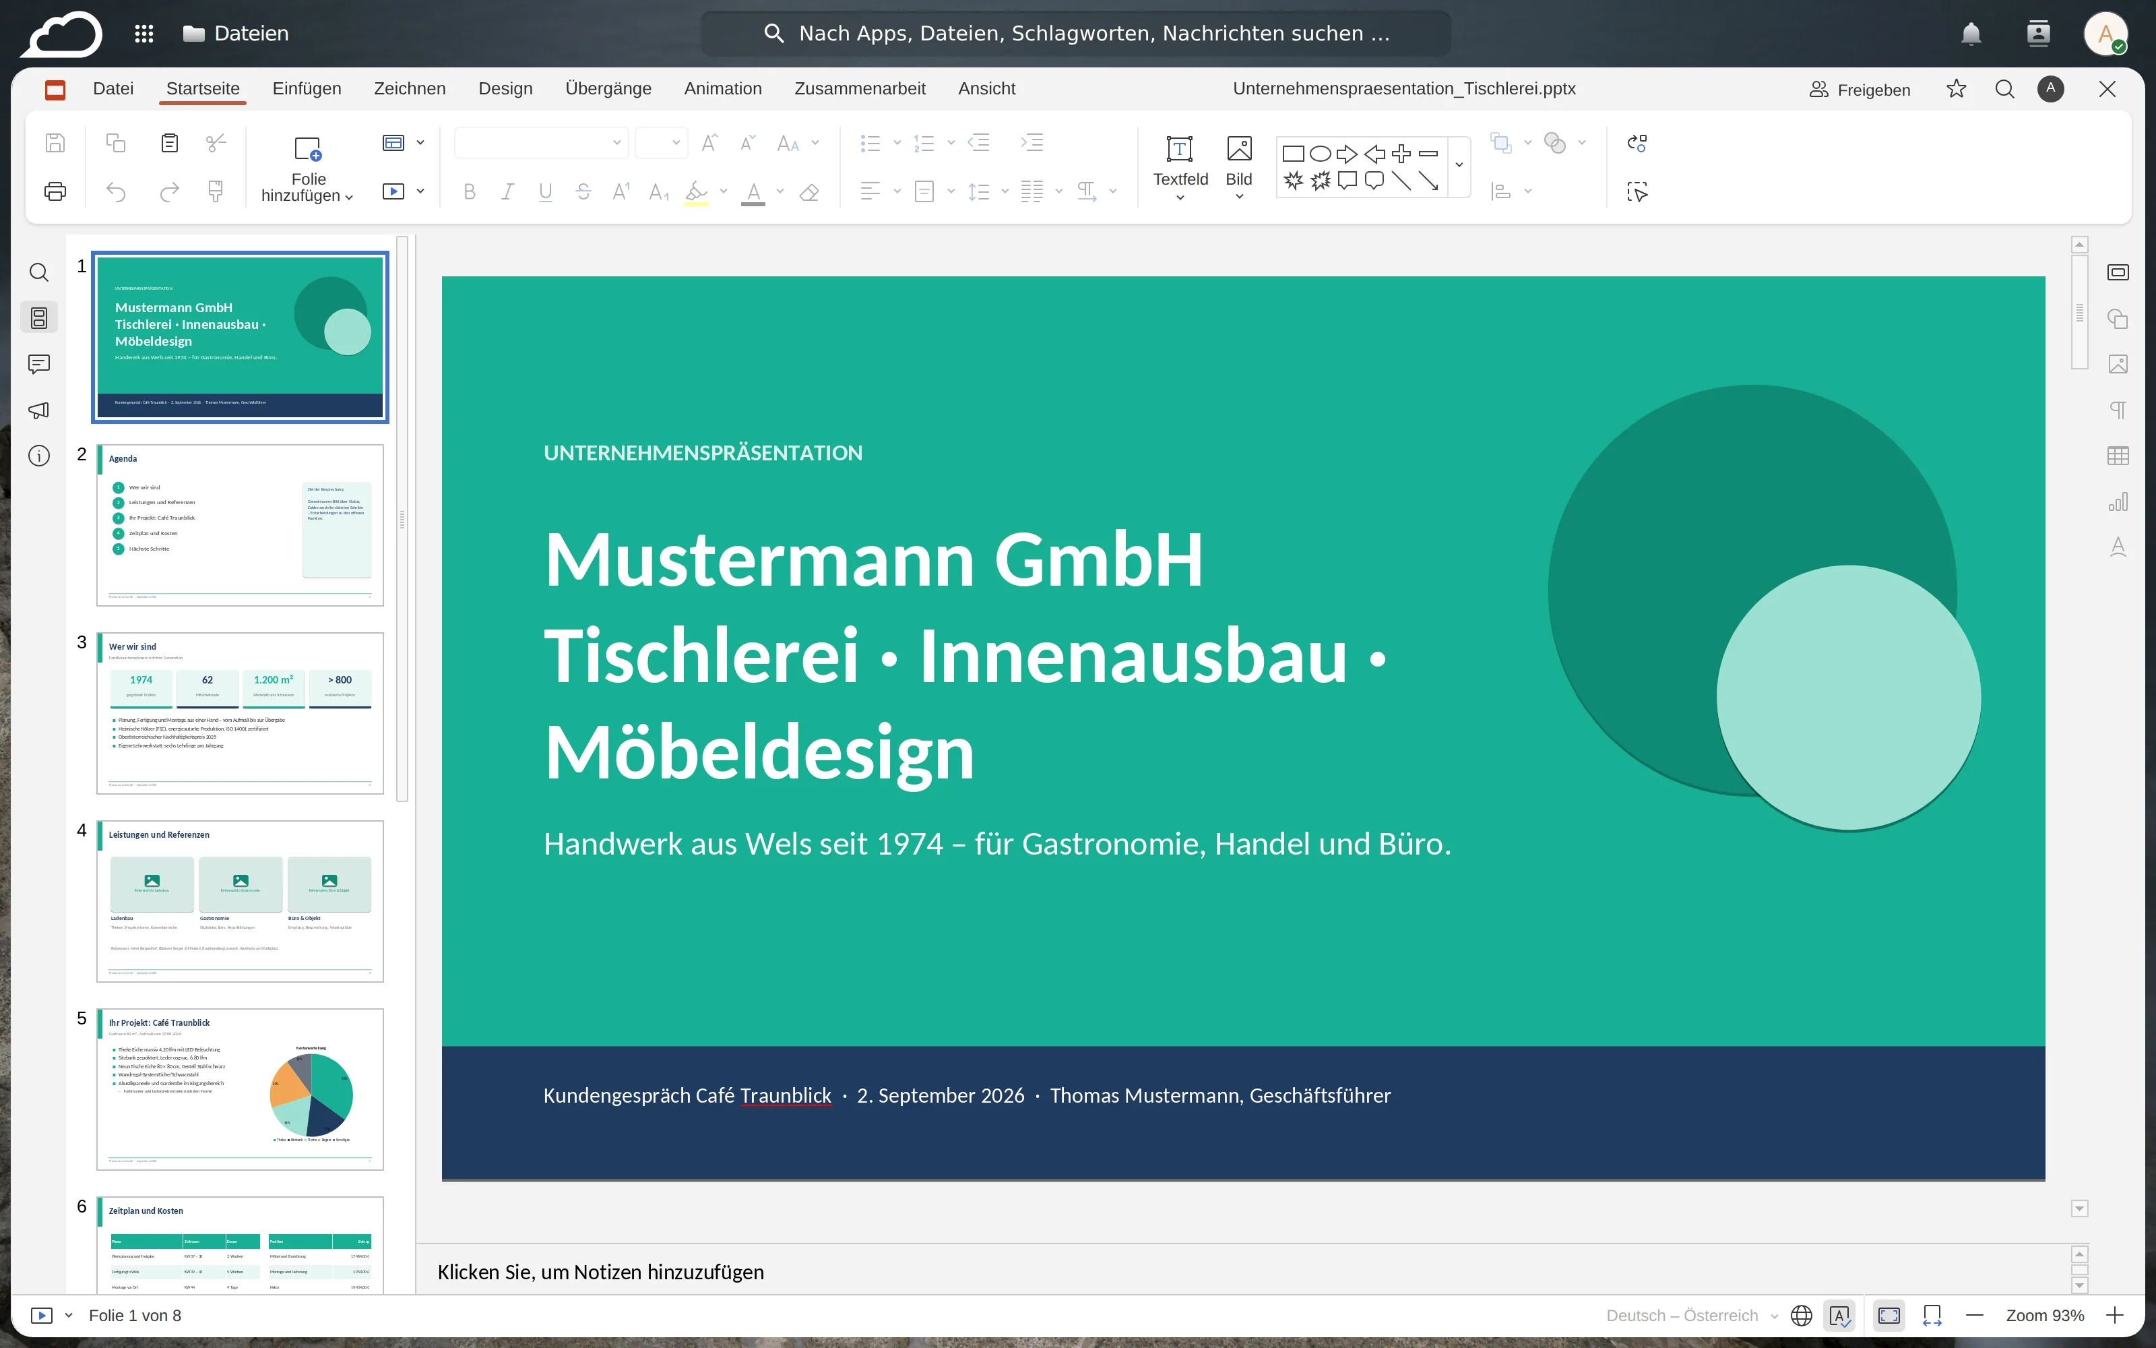Click the undo arrow icon
The width and height of the screenshot is (2156, 1348).
tap(116, 191)
